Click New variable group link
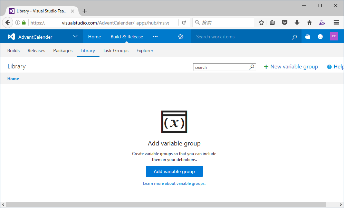The width and height of the screenshot is (344, 208). point(291,67)
